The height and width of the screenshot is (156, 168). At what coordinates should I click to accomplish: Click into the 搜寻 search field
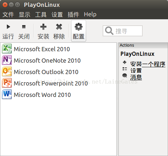pyautogui.click(x=123, y=31)
